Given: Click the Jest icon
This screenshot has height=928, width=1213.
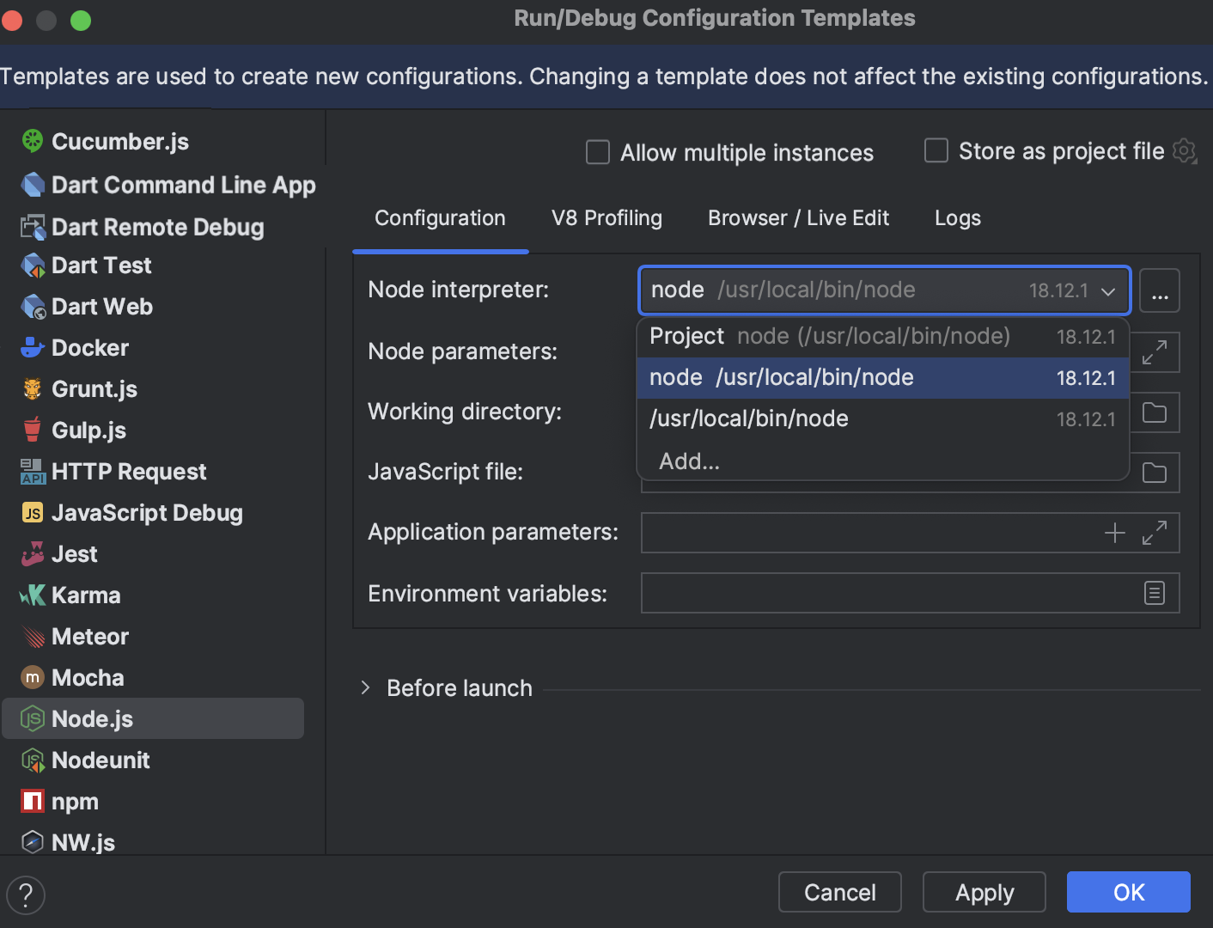Looking at the screenshot, I should (x=33, y=554).
